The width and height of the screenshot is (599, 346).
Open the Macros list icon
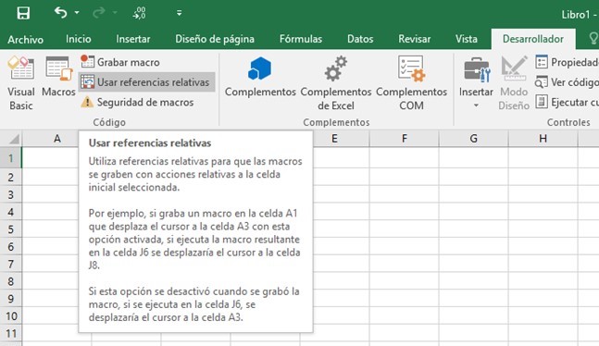tap(58, 68)
